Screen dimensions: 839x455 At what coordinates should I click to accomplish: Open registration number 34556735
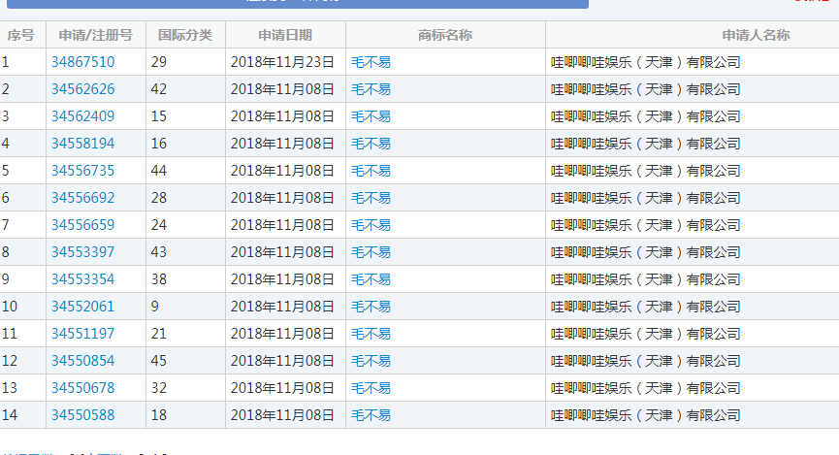coord(83,171)
